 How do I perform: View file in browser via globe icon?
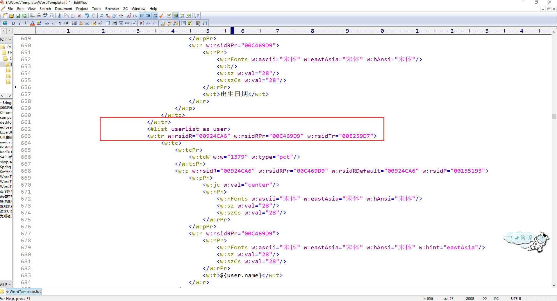click(5, 23)
